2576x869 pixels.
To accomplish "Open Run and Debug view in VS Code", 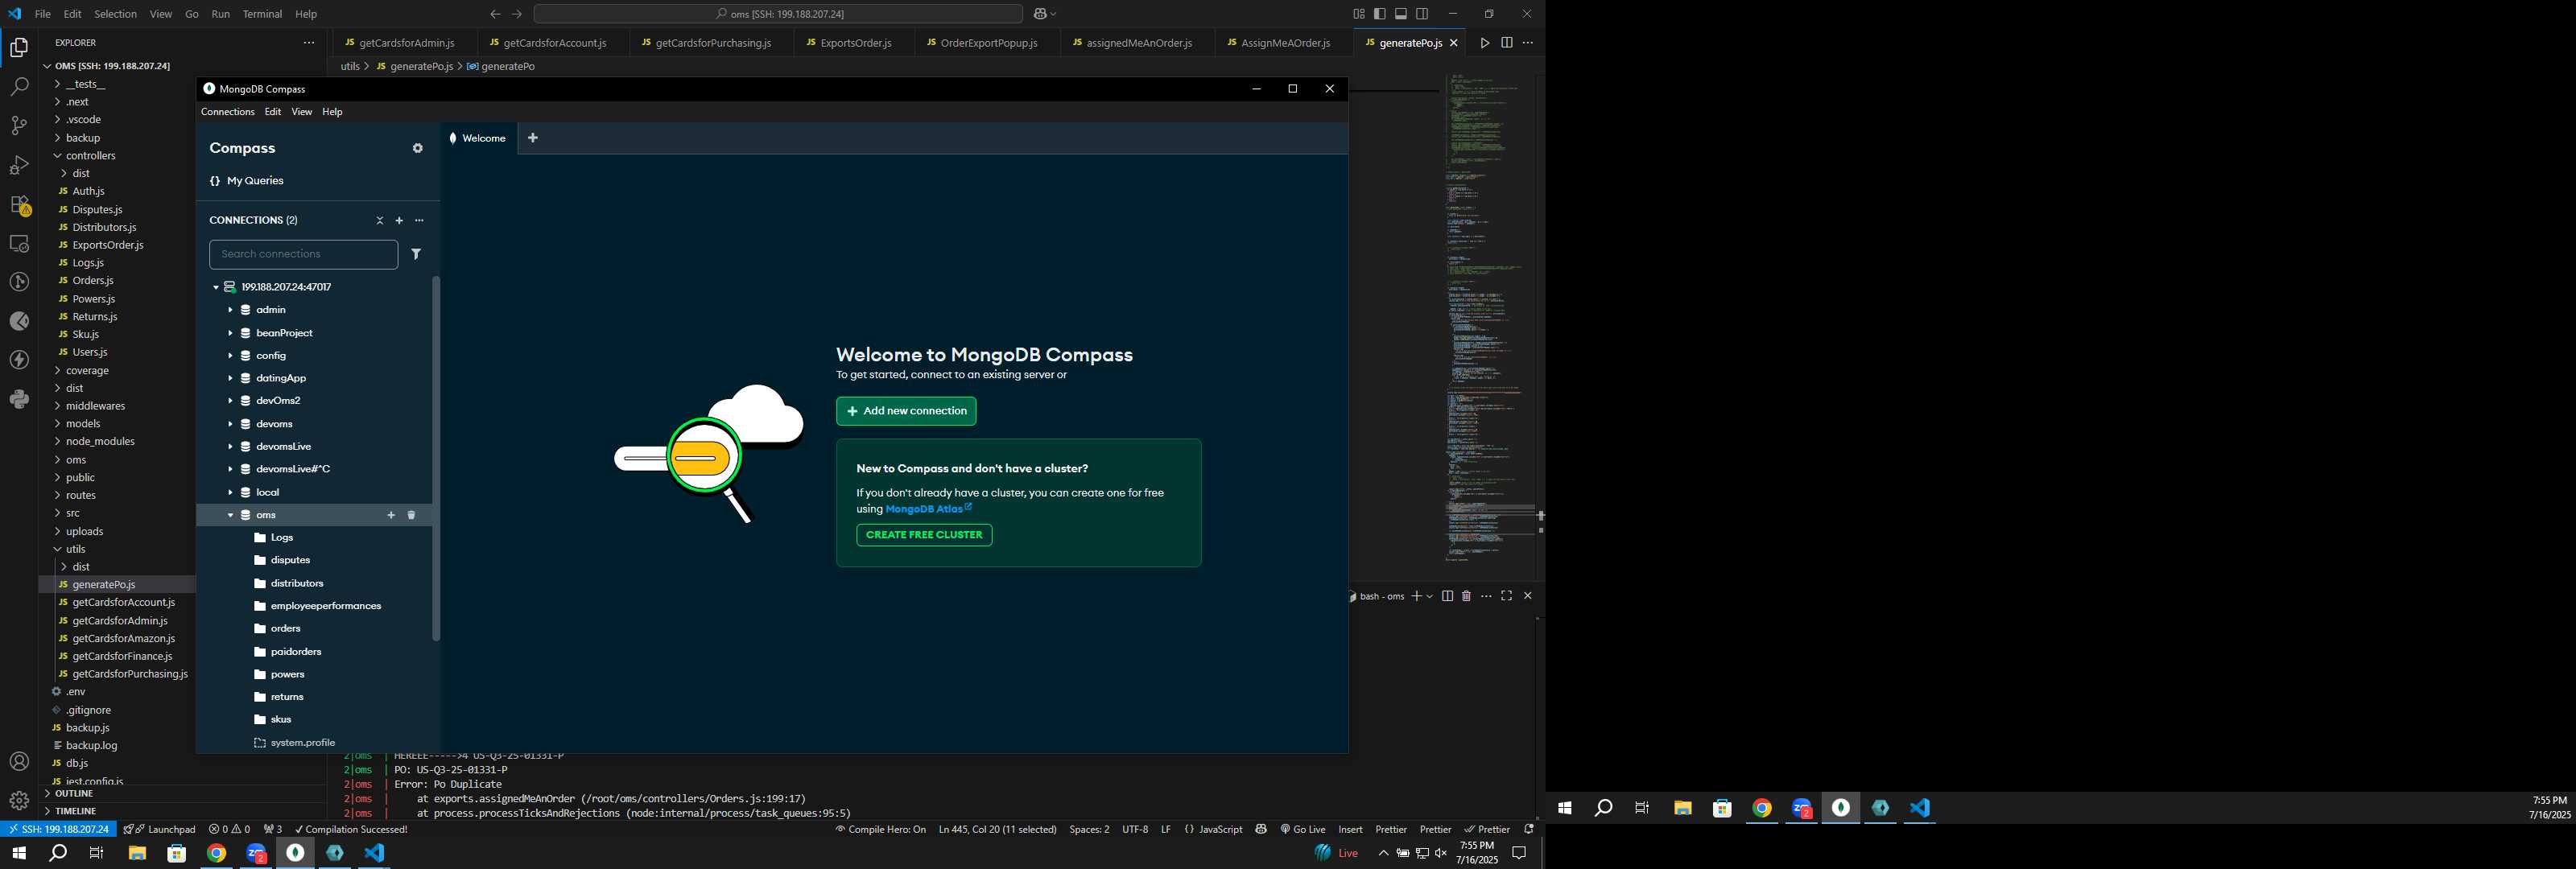I will point(19,165).
